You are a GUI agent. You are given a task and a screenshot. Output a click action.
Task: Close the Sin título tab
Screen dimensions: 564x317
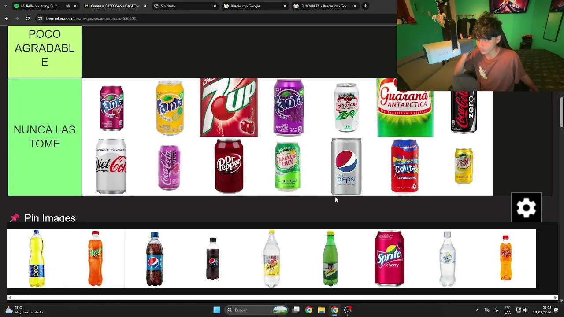point(215,6)
